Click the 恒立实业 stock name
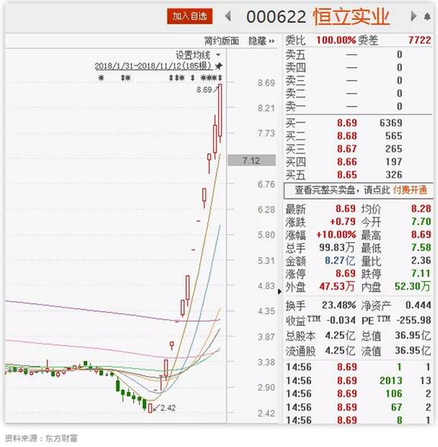This screenshot has height=447, width=438. (351, 16)
